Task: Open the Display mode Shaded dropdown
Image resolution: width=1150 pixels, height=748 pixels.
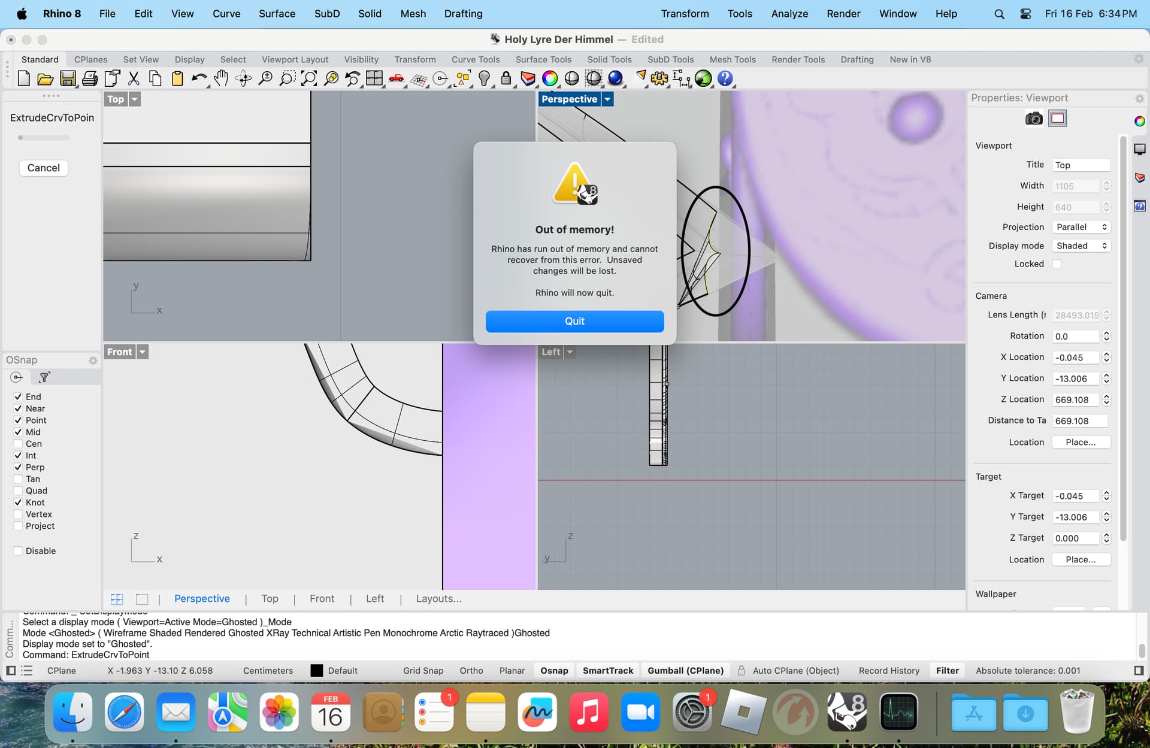Action: coord(1081,246)
